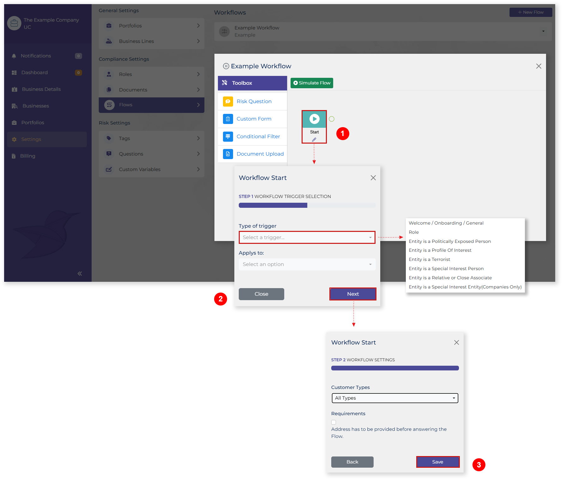Click Back in Workflow Start step 2
Image resolution: width=565 pixels, height=482 pixels.
(x=352, y=462)
